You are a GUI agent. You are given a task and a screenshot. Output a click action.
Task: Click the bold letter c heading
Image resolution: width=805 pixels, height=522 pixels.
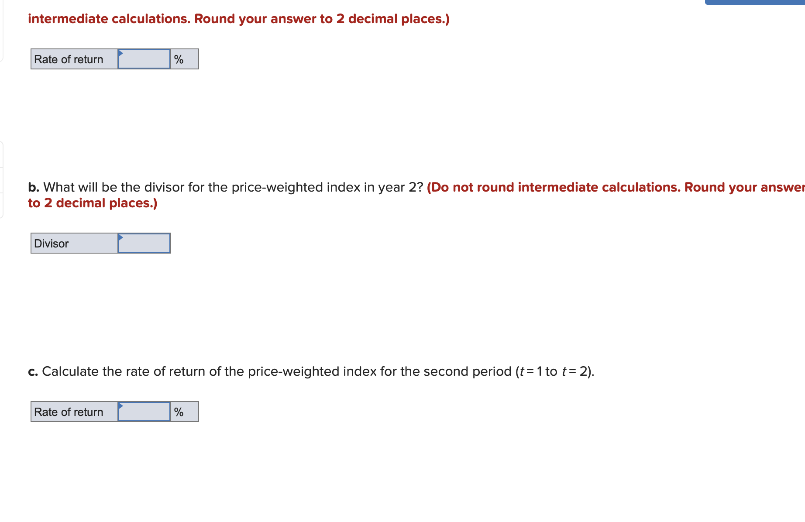pos(32,371)
